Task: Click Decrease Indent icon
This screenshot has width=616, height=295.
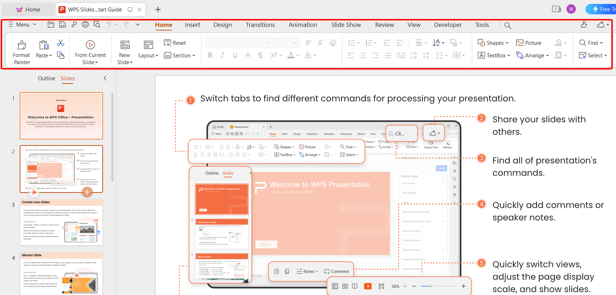Action: 387,43
